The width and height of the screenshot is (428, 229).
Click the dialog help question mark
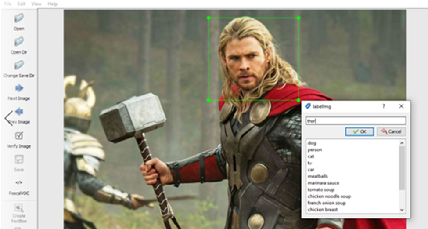(384, 106)
